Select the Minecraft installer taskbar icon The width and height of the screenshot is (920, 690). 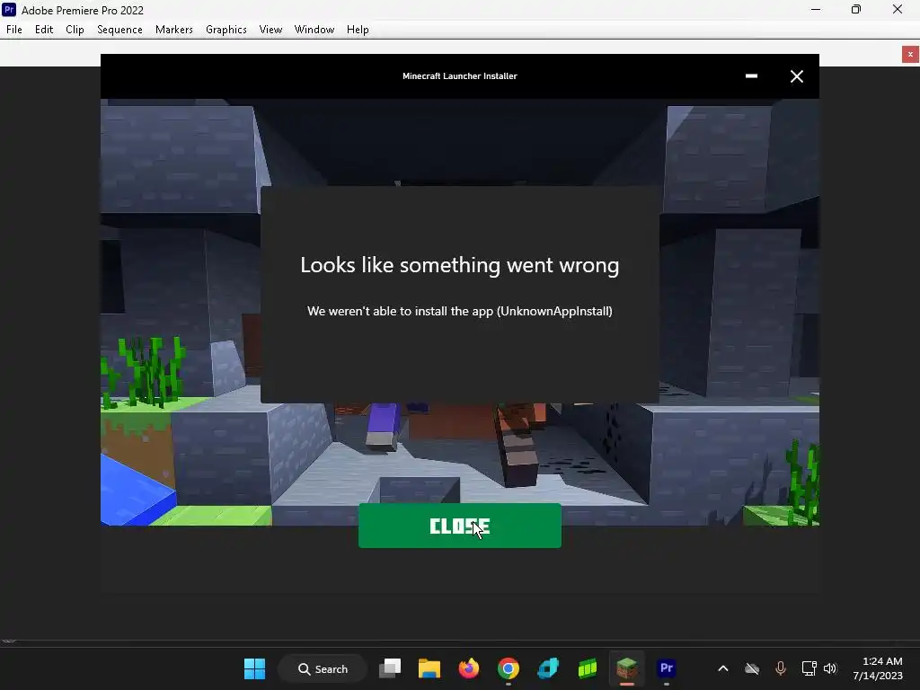626,668
